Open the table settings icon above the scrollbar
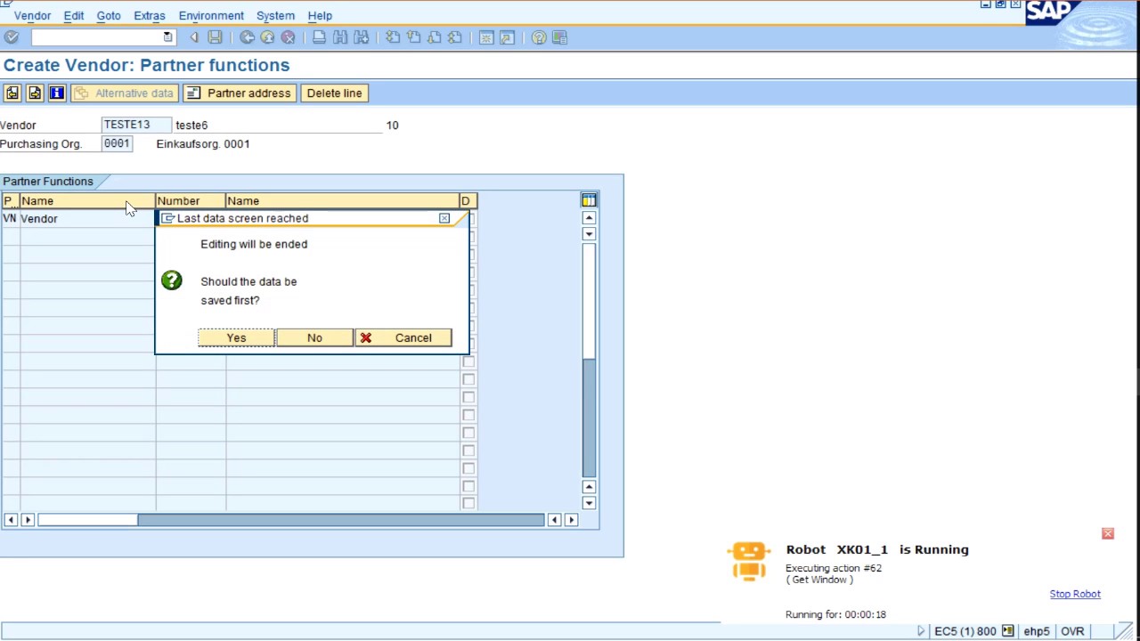 pos(589,200)
